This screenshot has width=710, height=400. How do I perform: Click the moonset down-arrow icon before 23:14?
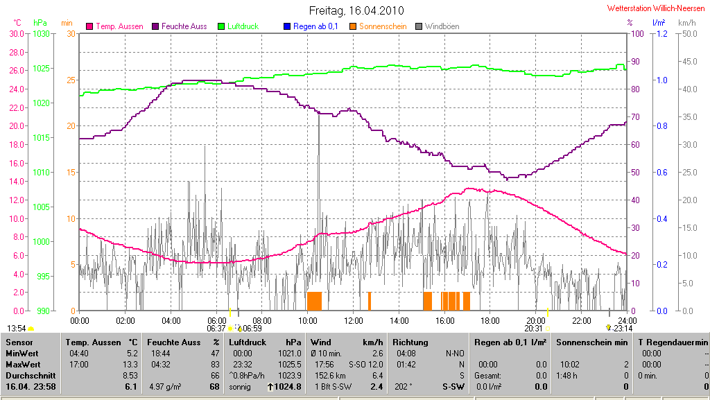coord(609,328)
